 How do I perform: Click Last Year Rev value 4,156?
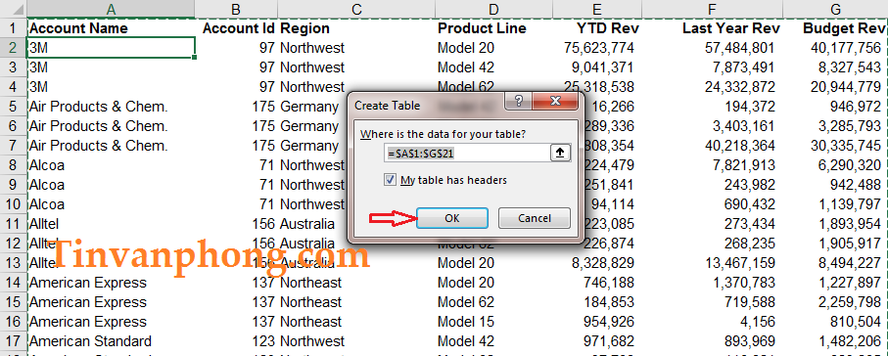click(x=757, y=322)
